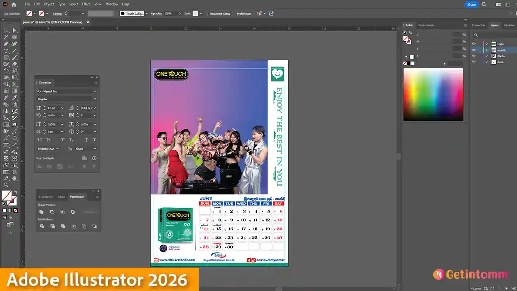The height and width of the screenshot is (291, 517).
Task: Click All Caps button in Character panel
Action: pos(40,140)
